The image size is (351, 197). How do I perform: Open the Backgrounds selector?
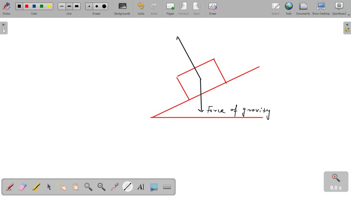[122, 8]
